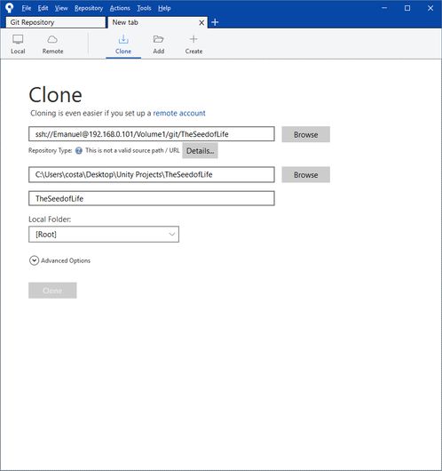This screenshot has width=442, height=471.
Task: Select the Clone toolbar icon
Action: 123,44
